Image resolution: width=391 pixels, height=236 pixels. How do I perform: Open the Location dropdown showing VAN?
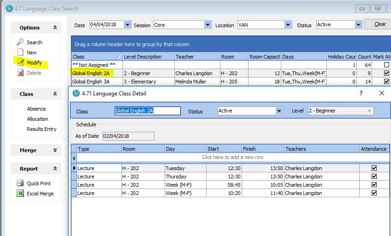(288, 25)
